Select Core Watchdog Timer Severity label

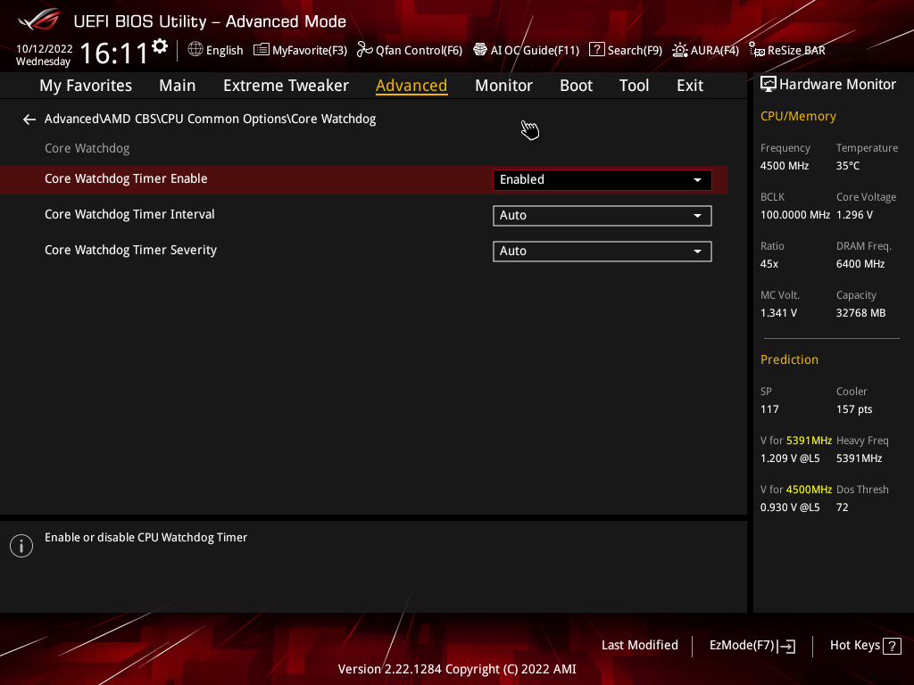[x=130, y=250]
